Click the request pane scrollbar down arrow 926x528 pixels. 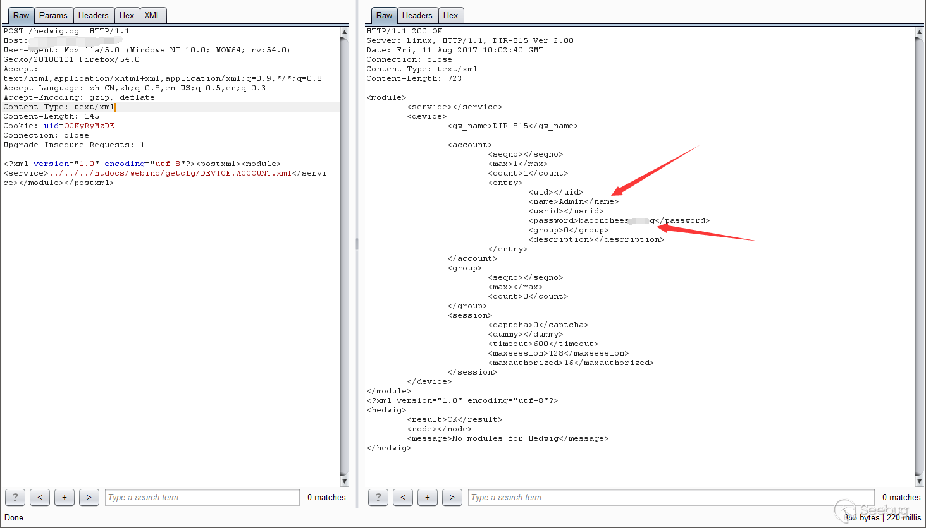point(344,481)
